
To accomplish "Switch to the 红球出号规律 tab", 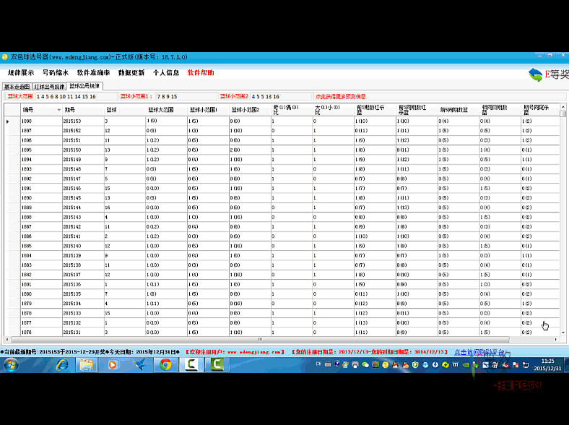I will [x=50, y=86].
